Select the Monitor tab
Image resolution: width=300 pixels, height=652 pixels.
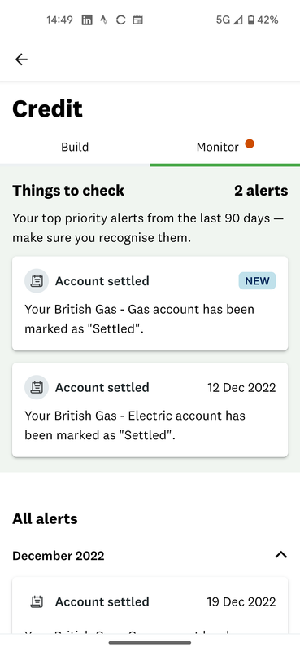click(x=225, y=147)
